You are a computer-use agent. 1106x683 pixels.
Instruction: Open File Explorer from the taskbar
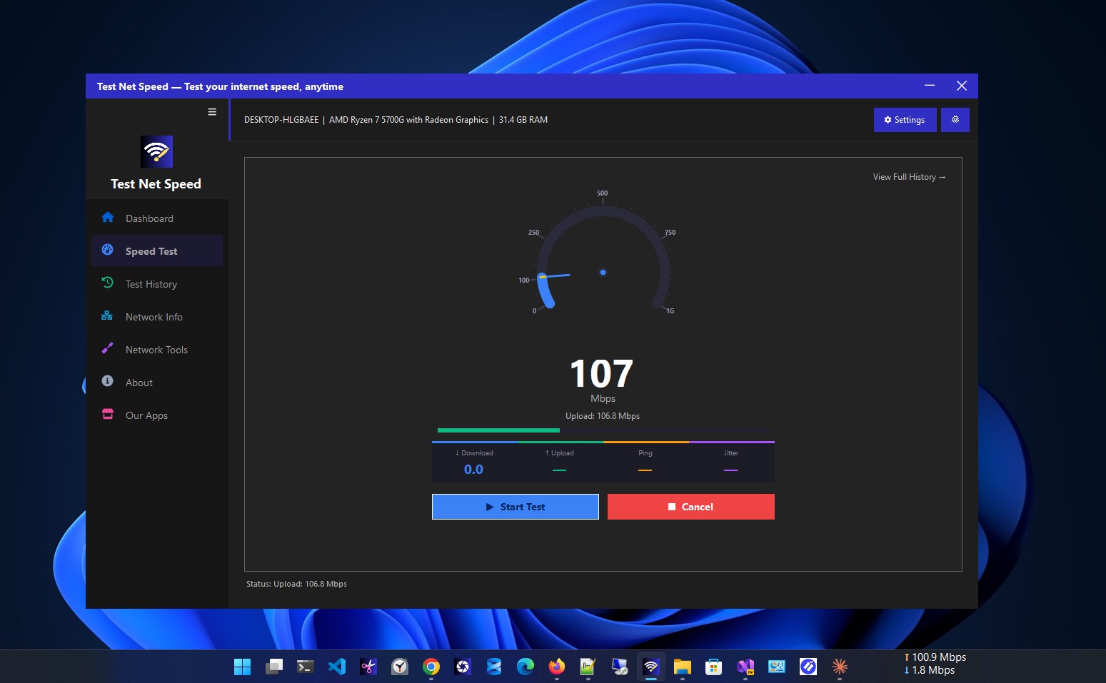pos(683,667)
